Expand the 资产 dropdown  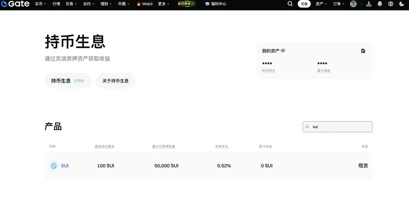pyautogui.click(x=321, y=4)
